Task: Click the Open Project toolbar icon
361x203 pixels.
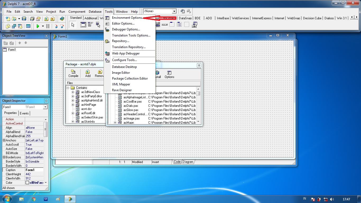Action: [x=38, y=19]
